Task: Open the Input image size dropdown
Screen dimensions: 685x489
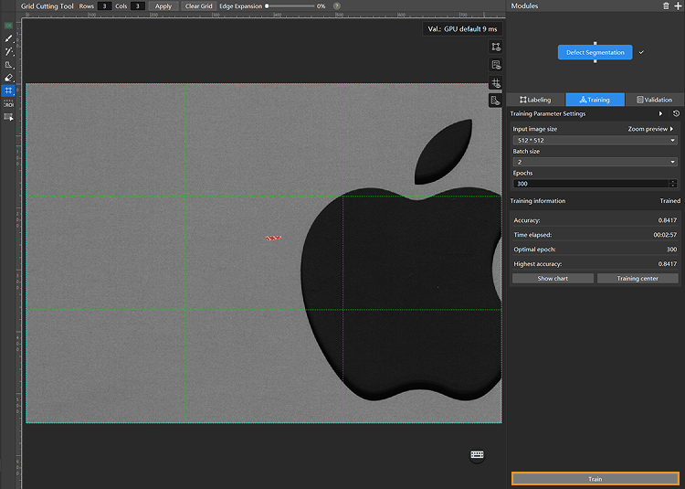Action: click(x=595, y=140)
